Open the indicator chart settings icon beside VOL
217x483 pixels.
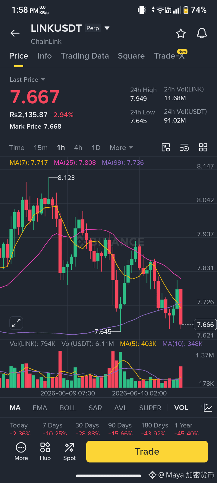point(208,408)
